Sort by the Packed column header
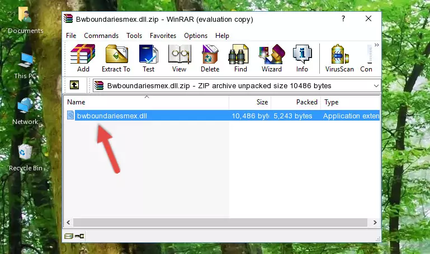The width and height of the screenshot is (430, 254). click(296, 102)
